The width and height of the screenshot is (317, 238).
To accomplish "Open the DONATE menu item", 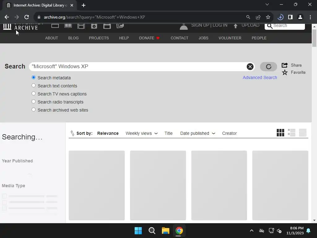I will tap(149, 38).
